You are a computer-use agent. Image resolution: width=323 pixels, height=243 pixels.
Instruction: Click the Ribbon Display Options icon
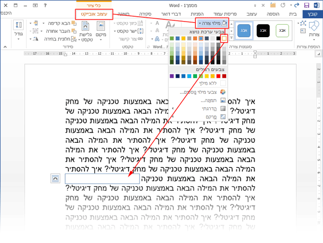pyautogui.click(x=35, y=5)
